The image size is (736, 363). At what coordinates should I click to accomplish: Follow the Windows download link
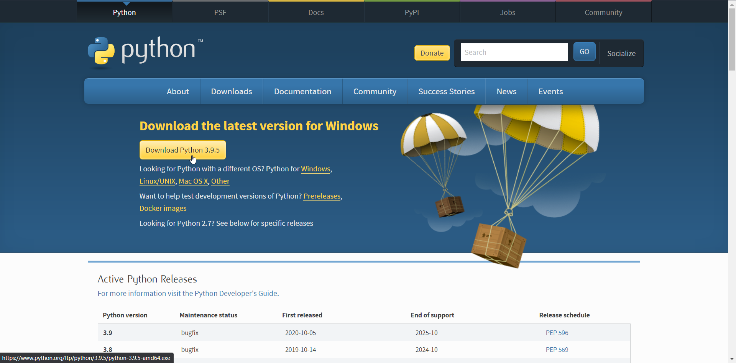316,169
